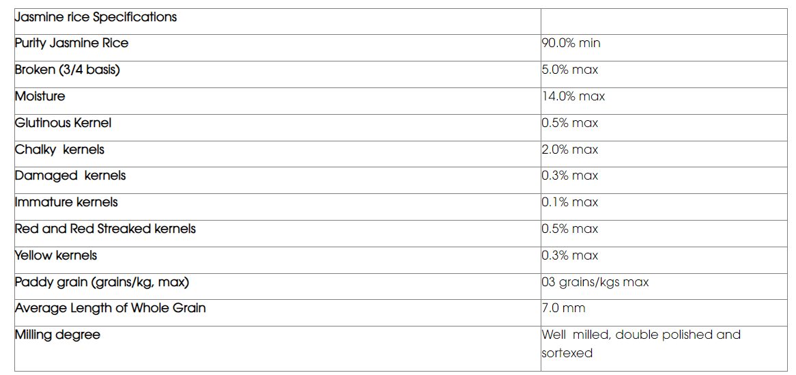The width and height of the screenshot is (796, 375).
Task: Click the '14.0% max' moisture value
Action: pyautogui.click(x=573, y=96)
